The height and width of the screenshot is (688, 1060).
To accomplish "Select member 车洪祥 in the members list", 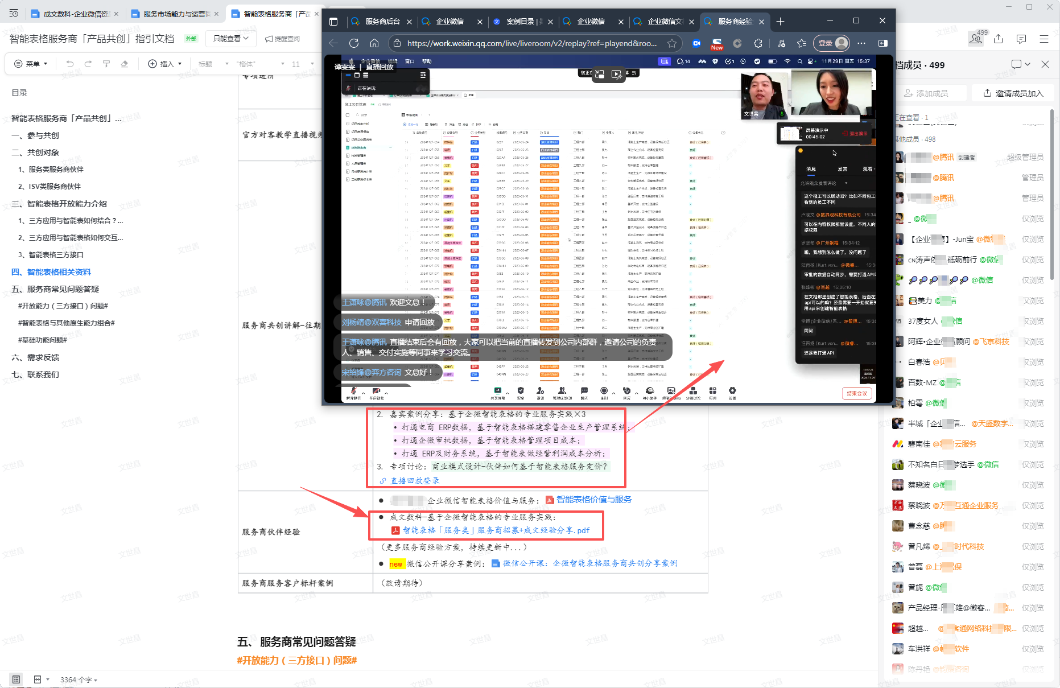I will [970, 649].
